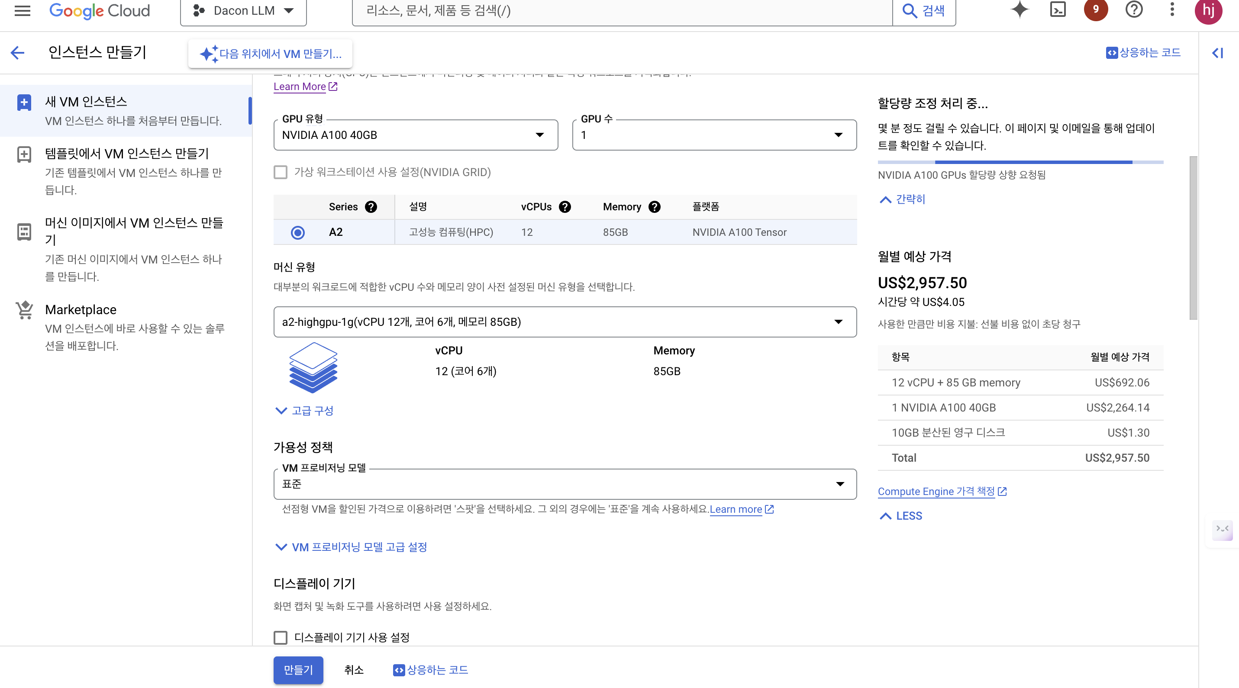The image size is (1239, 688).
Task: Click the NVIDIA A100 Tensor platform cell
Action: click(739, 232)
